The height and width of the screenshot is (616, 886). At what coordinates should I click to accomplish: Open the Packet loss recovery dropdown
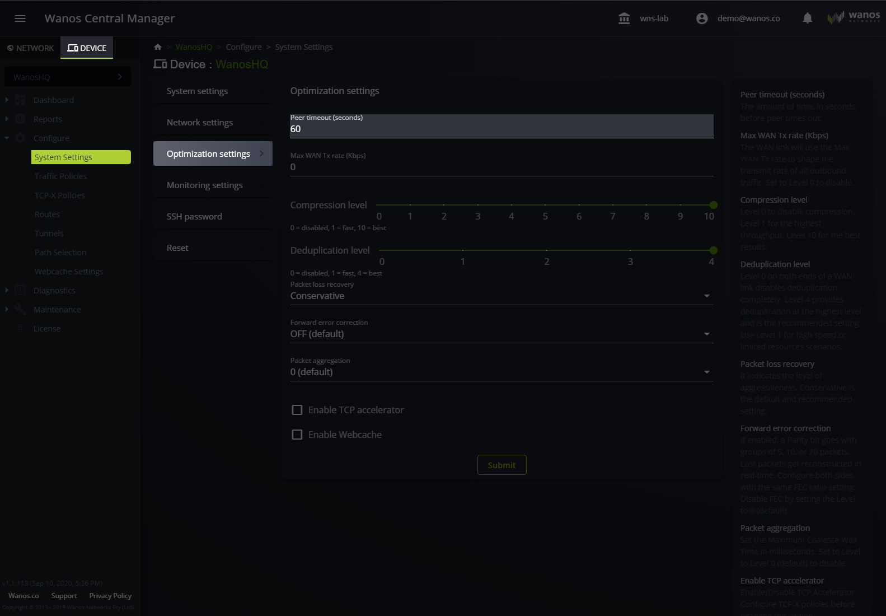501,296
